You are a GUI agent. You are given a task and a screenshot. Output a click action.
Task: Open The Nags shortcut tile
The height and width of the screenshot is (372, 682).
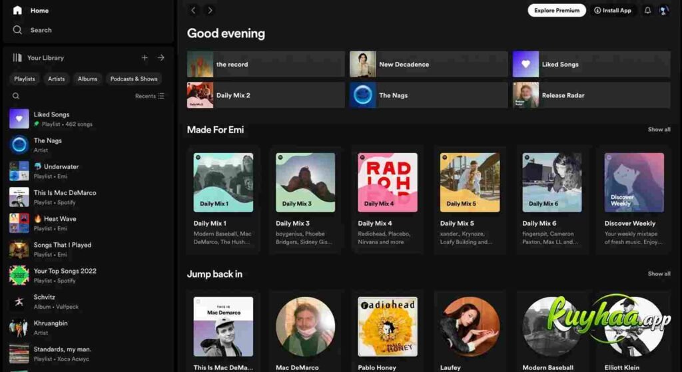pyautogui.click(x=428, y=95)
